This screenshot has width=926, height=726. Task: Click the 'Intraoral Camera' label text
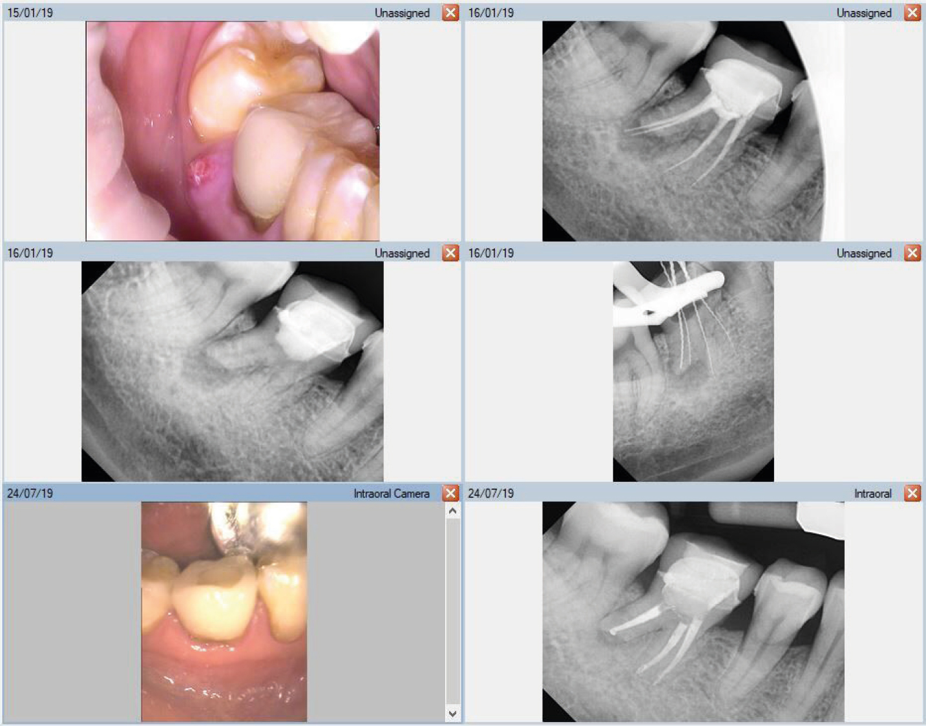[x=392, y=493]
